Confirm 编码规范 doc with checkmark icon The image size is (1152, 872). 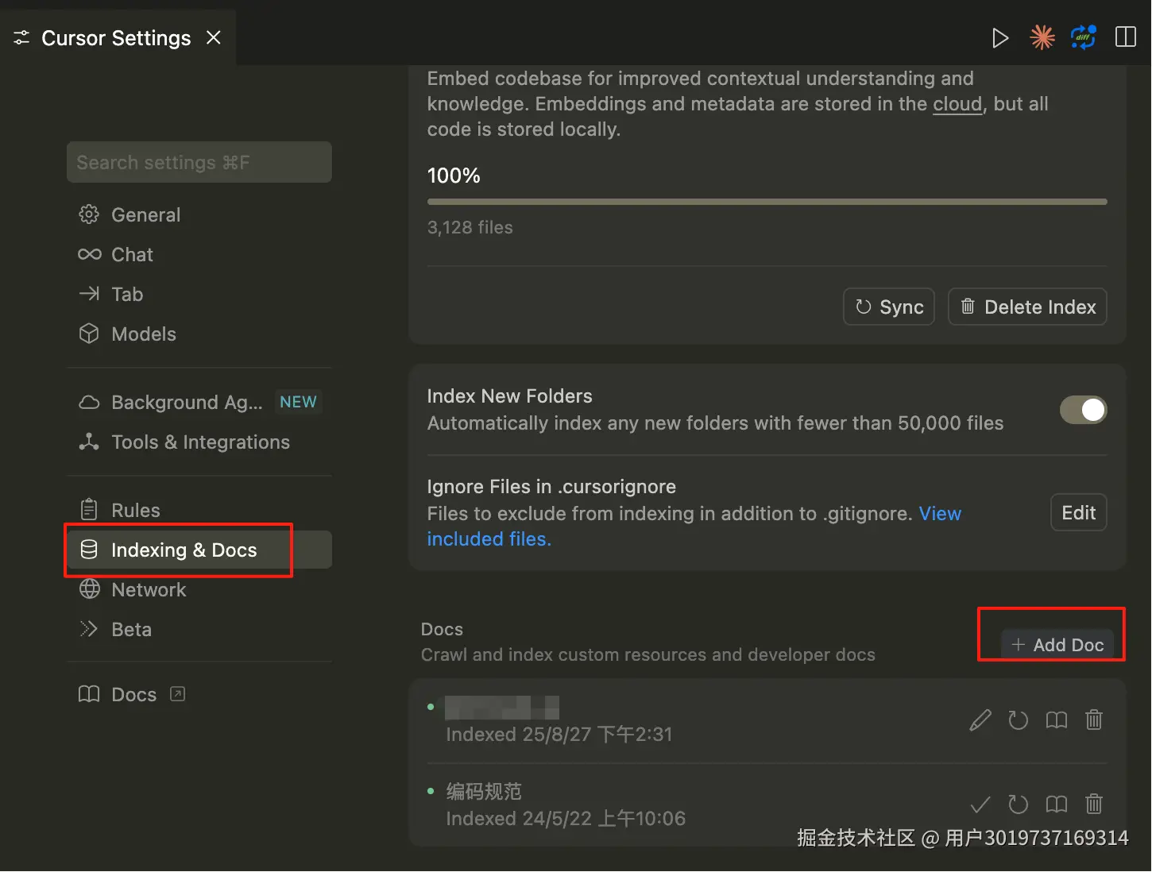click(980, 804)
